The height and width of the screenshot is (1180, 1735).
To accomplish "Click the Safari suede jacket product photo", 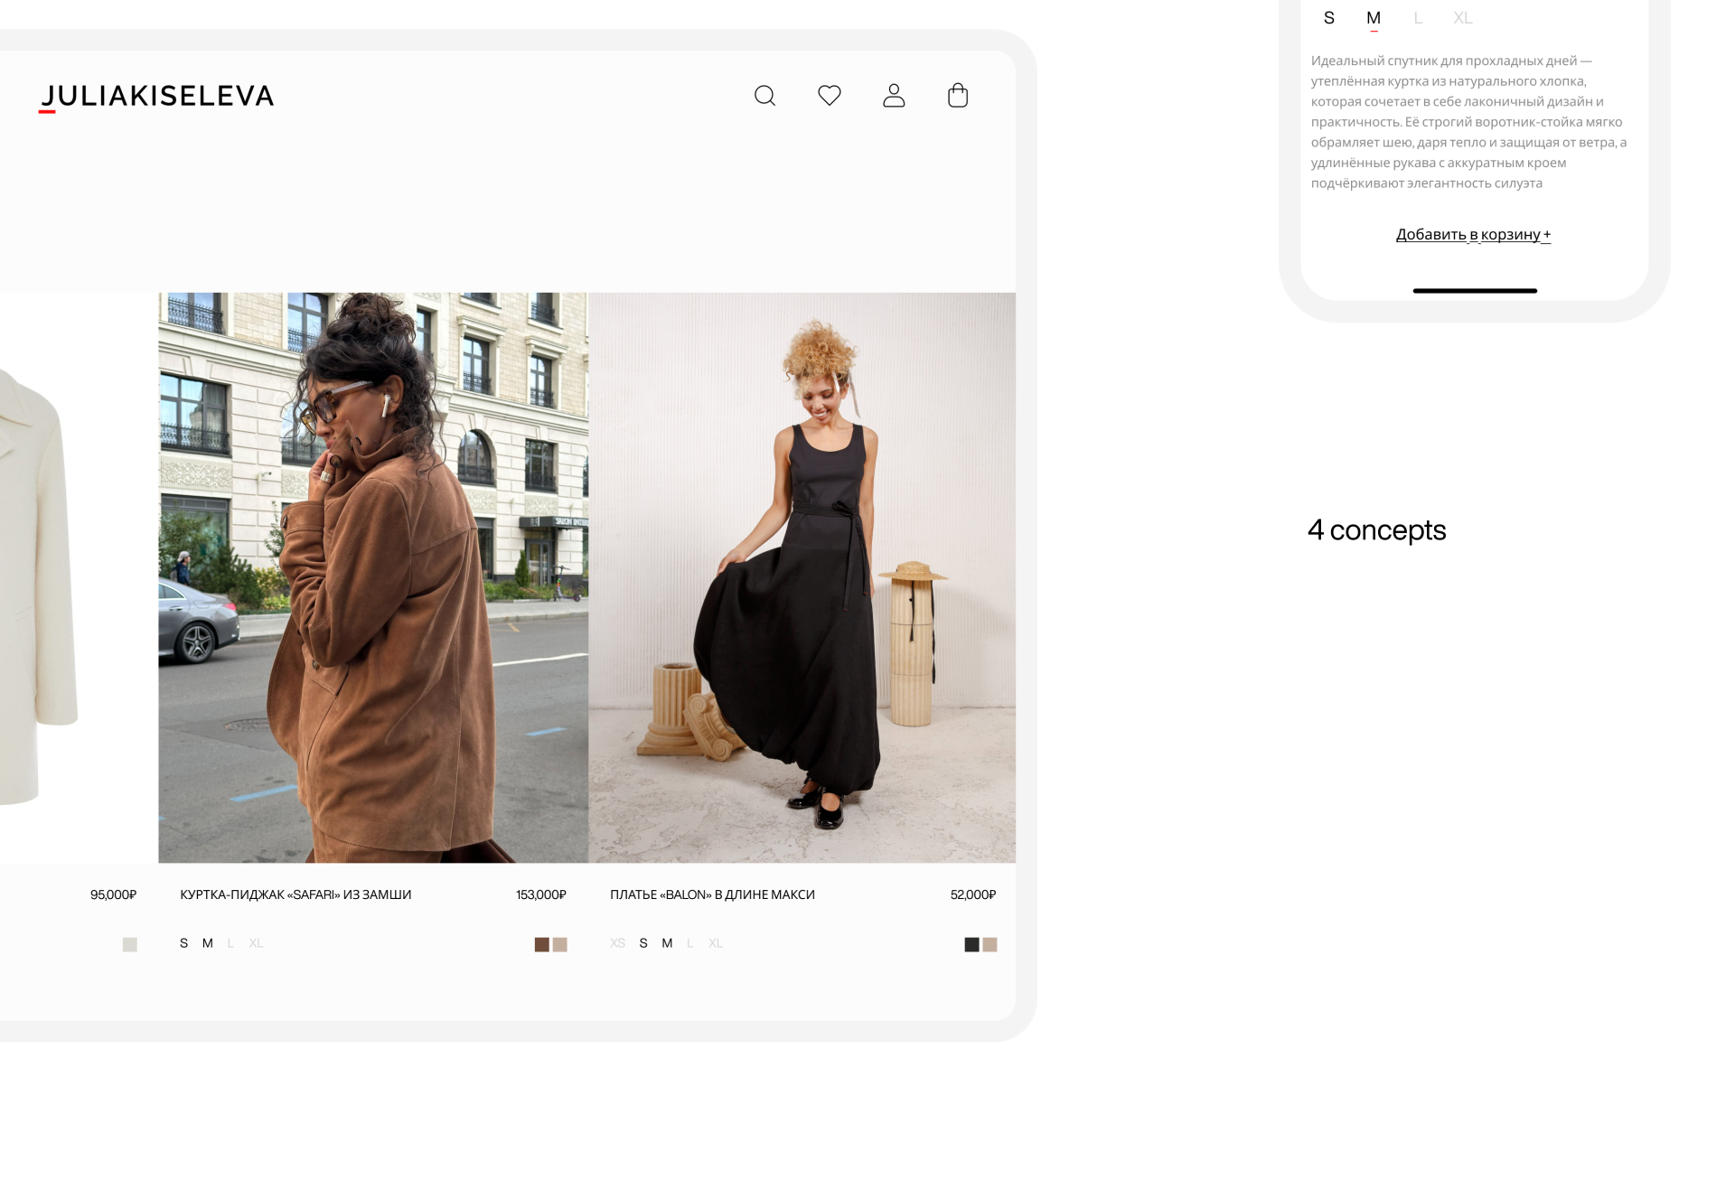I will (x=372, y=578).
